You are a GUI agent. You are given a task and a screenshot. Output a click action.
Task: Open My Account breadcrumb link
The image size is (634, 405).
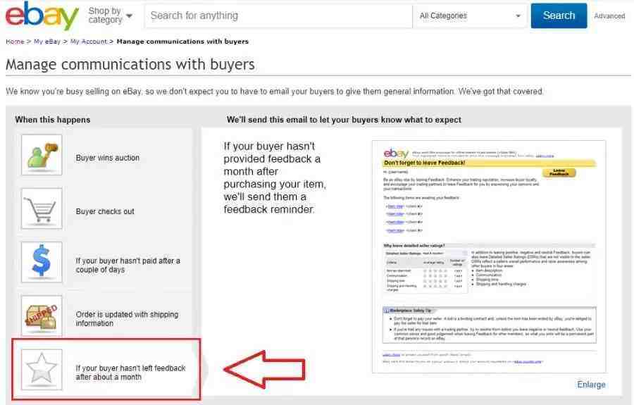(89, 42)
